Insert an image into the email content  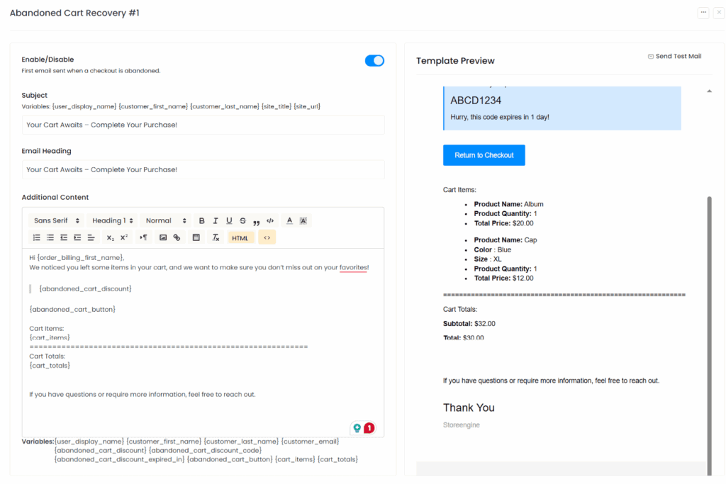pyautogui.click(x=164, y=237)
